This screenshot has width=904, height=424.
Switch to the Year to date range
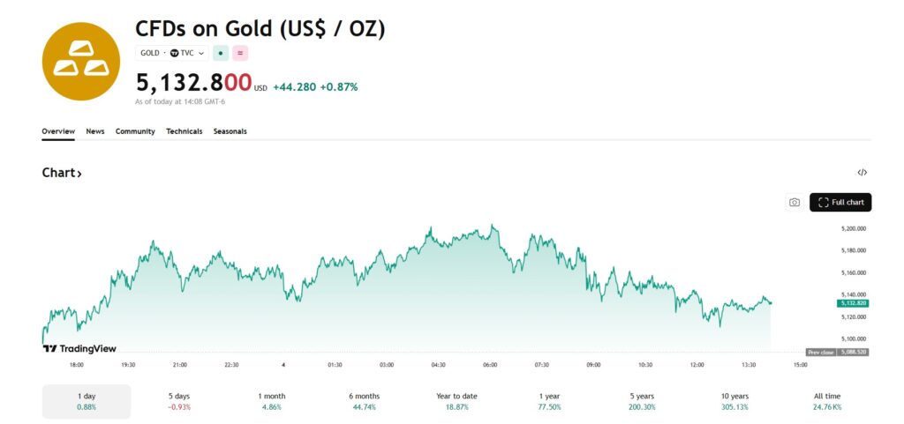[456, 401]
